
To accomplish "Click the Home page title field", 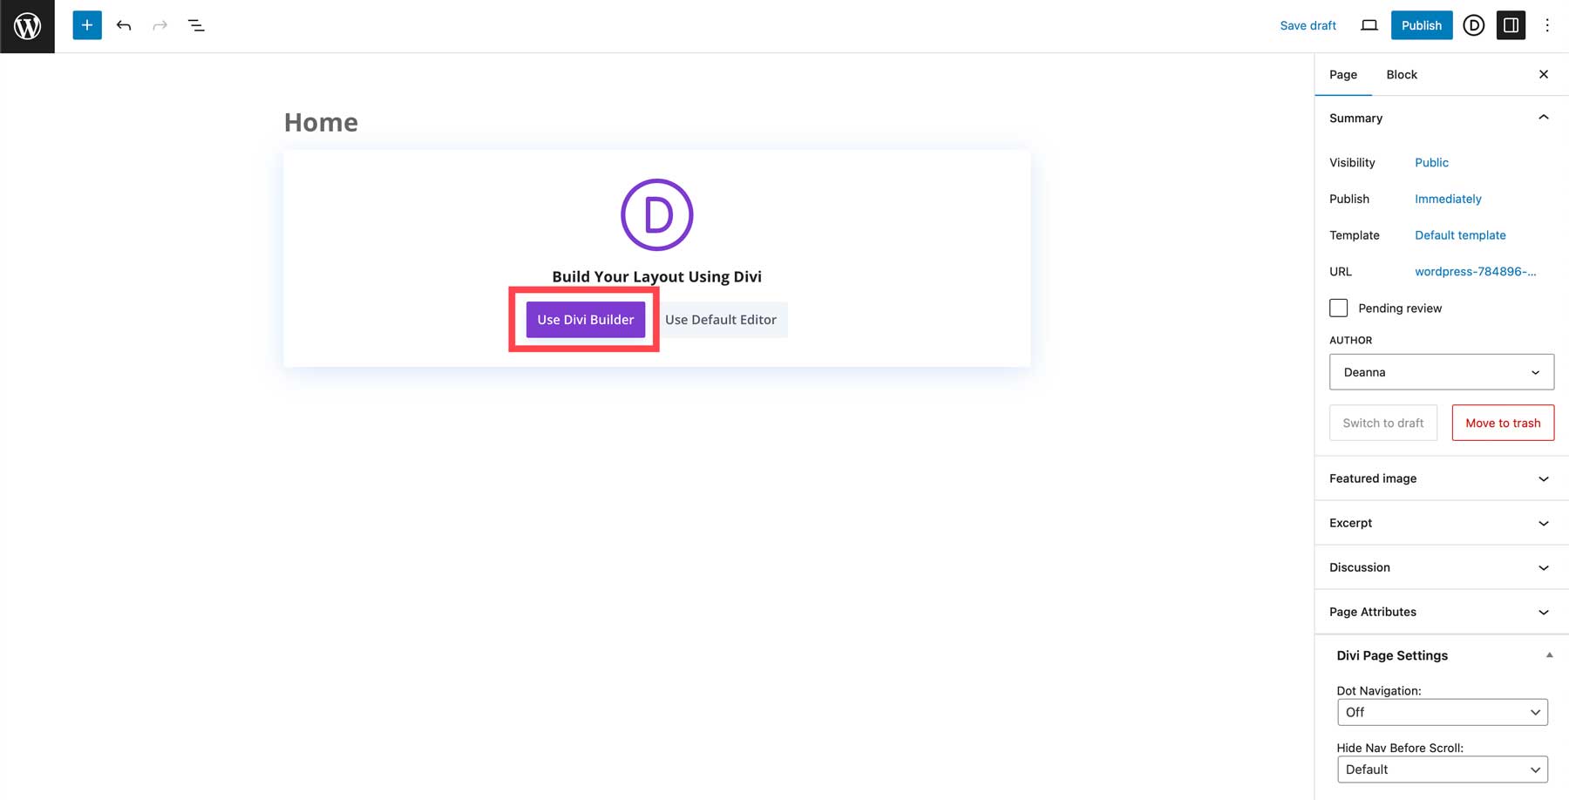I will [321, 122].
